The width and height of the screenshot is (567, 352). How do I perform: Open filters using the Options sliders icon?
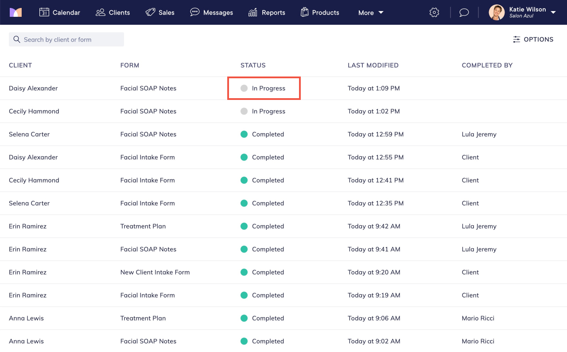517,39
